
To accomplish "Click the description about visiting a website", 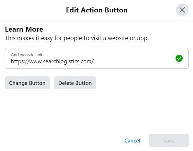I will point(77,38).
